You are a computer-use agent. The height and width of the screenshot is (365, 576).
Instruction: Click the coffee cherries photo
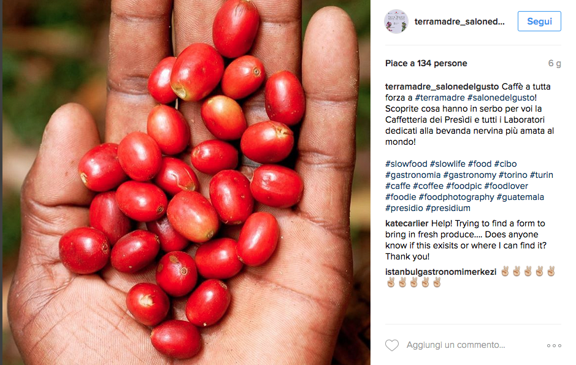pos(186,183)
